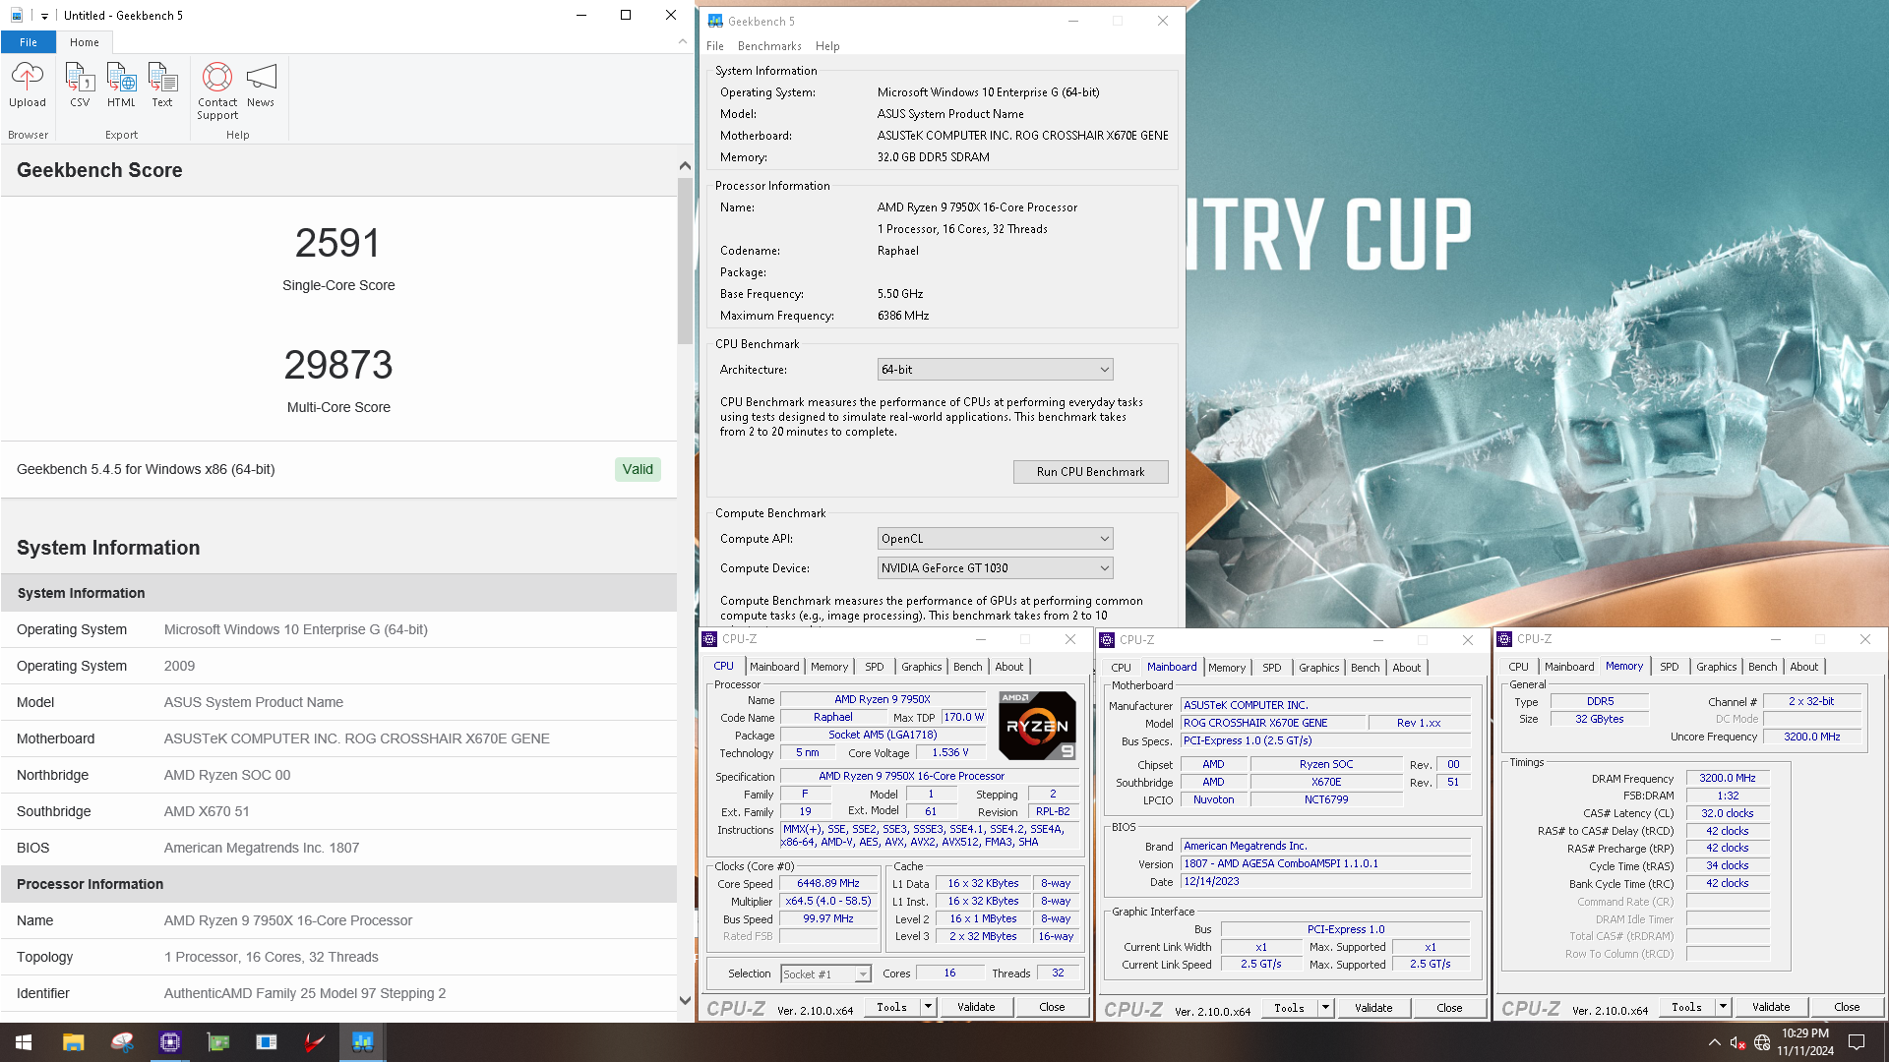Click the Single-Core Score value 2591

tap(337, 243)
